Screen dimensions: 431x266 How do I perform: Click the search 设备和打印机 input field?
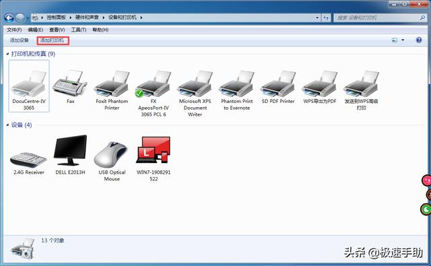coord(380,18)
